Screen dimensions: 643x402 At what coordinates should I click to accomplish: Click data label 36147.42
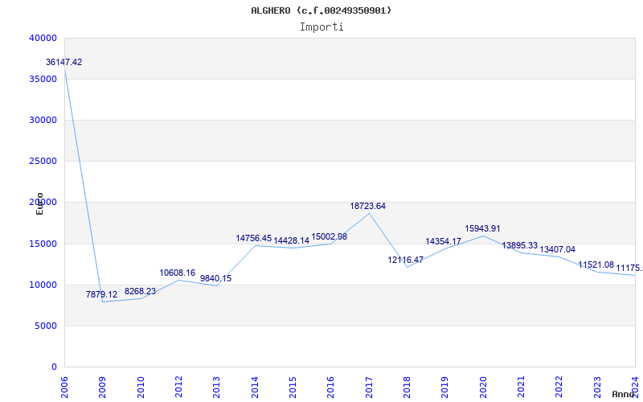(63, 63)
